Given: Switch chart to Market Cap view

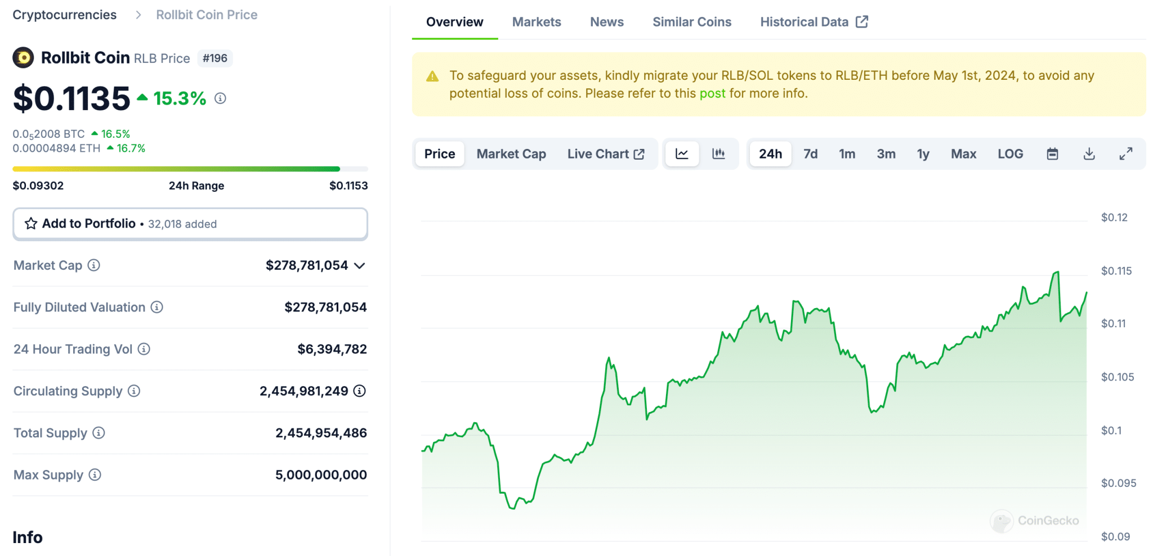Looking at the screenshot, I should click(511, 154).
